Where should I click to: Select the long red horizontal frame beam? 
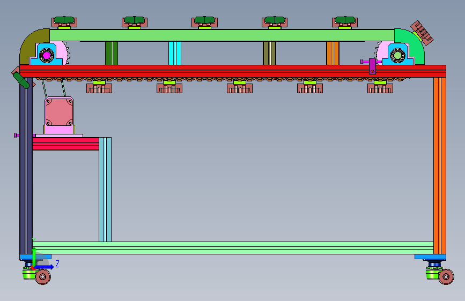(x=233, y=71)
